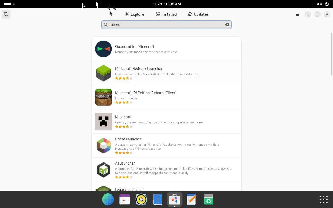Open the web browser globe icon in dock

108,199
